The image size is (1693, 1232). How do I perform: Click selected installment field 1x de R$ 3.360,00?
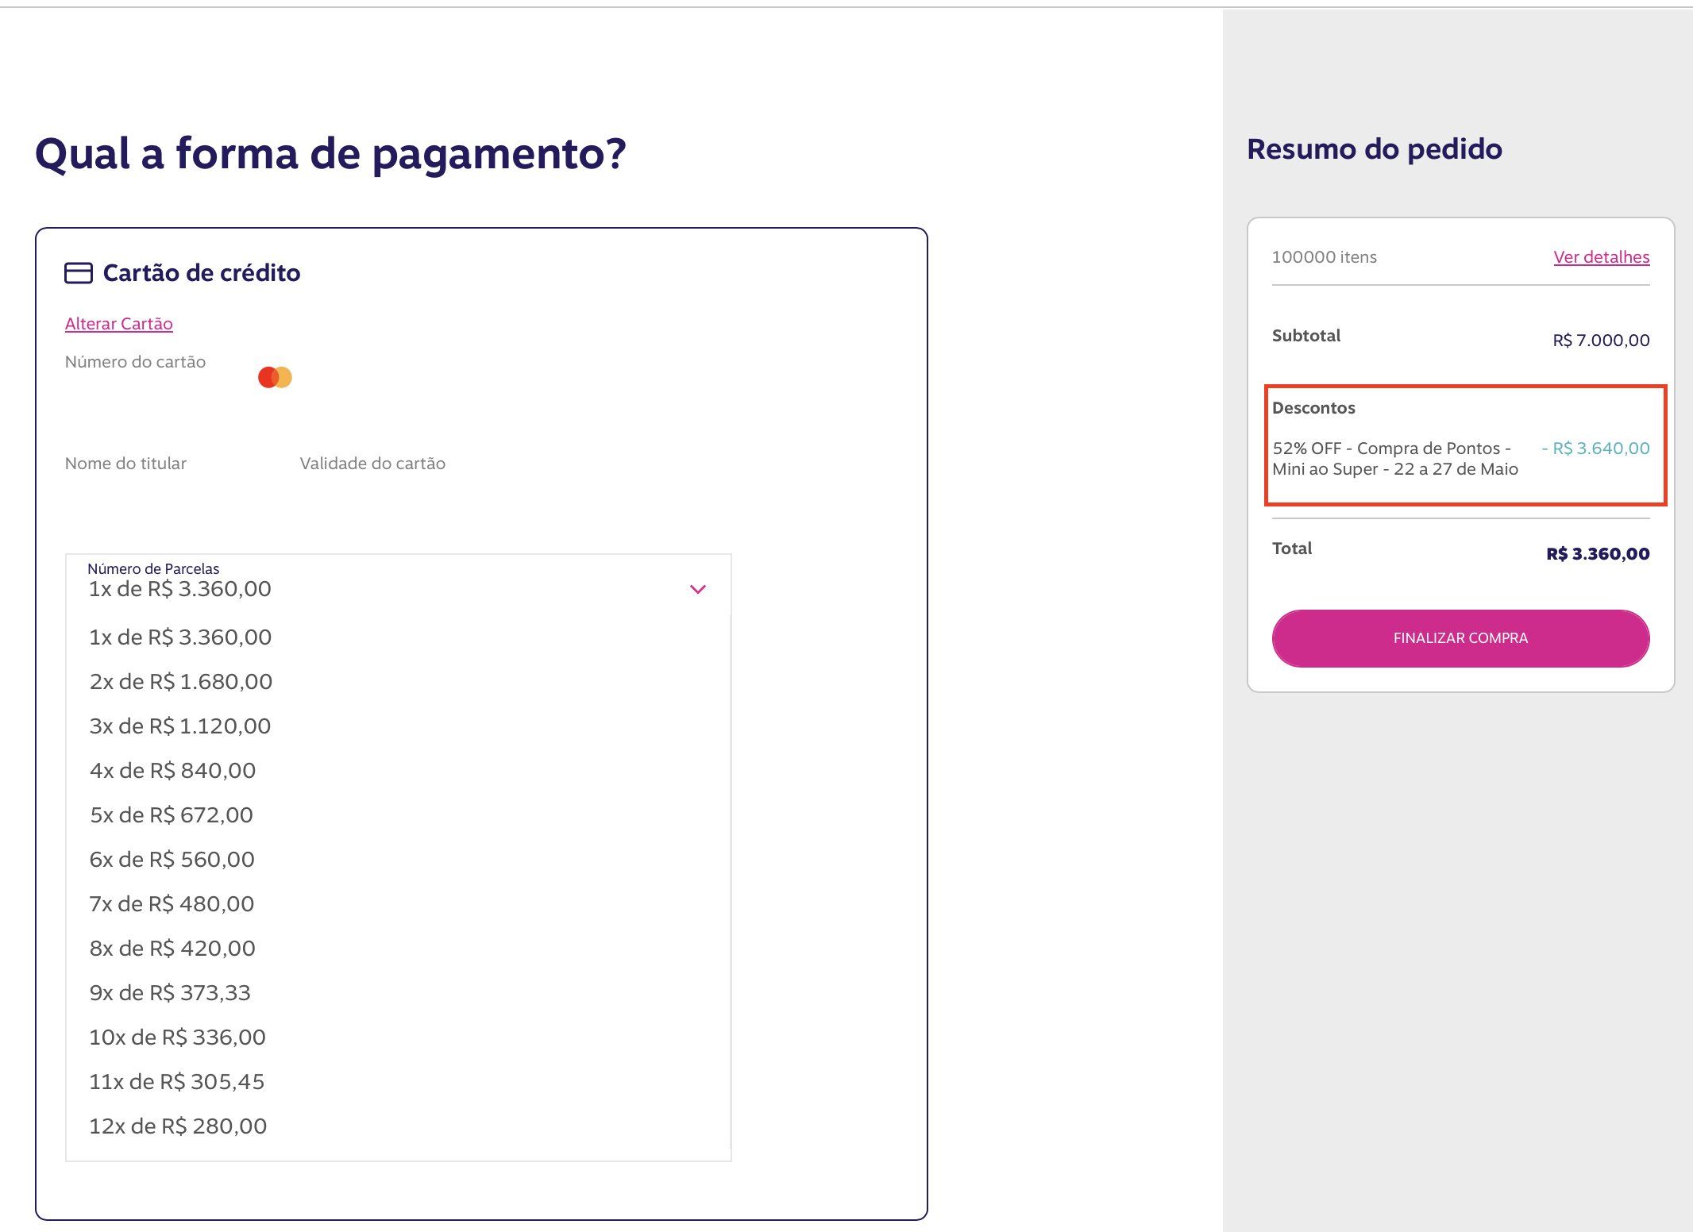pyautogui.click(x=397, y=584)
